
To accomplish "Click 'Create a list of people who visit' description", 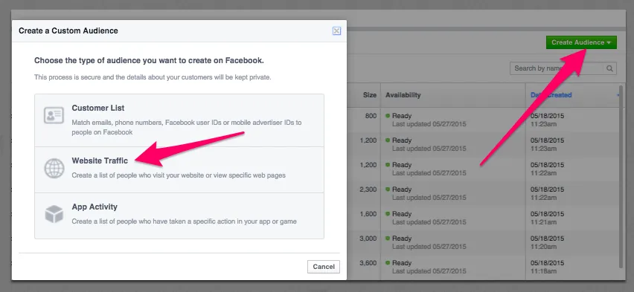I will [x=179, y=175].
